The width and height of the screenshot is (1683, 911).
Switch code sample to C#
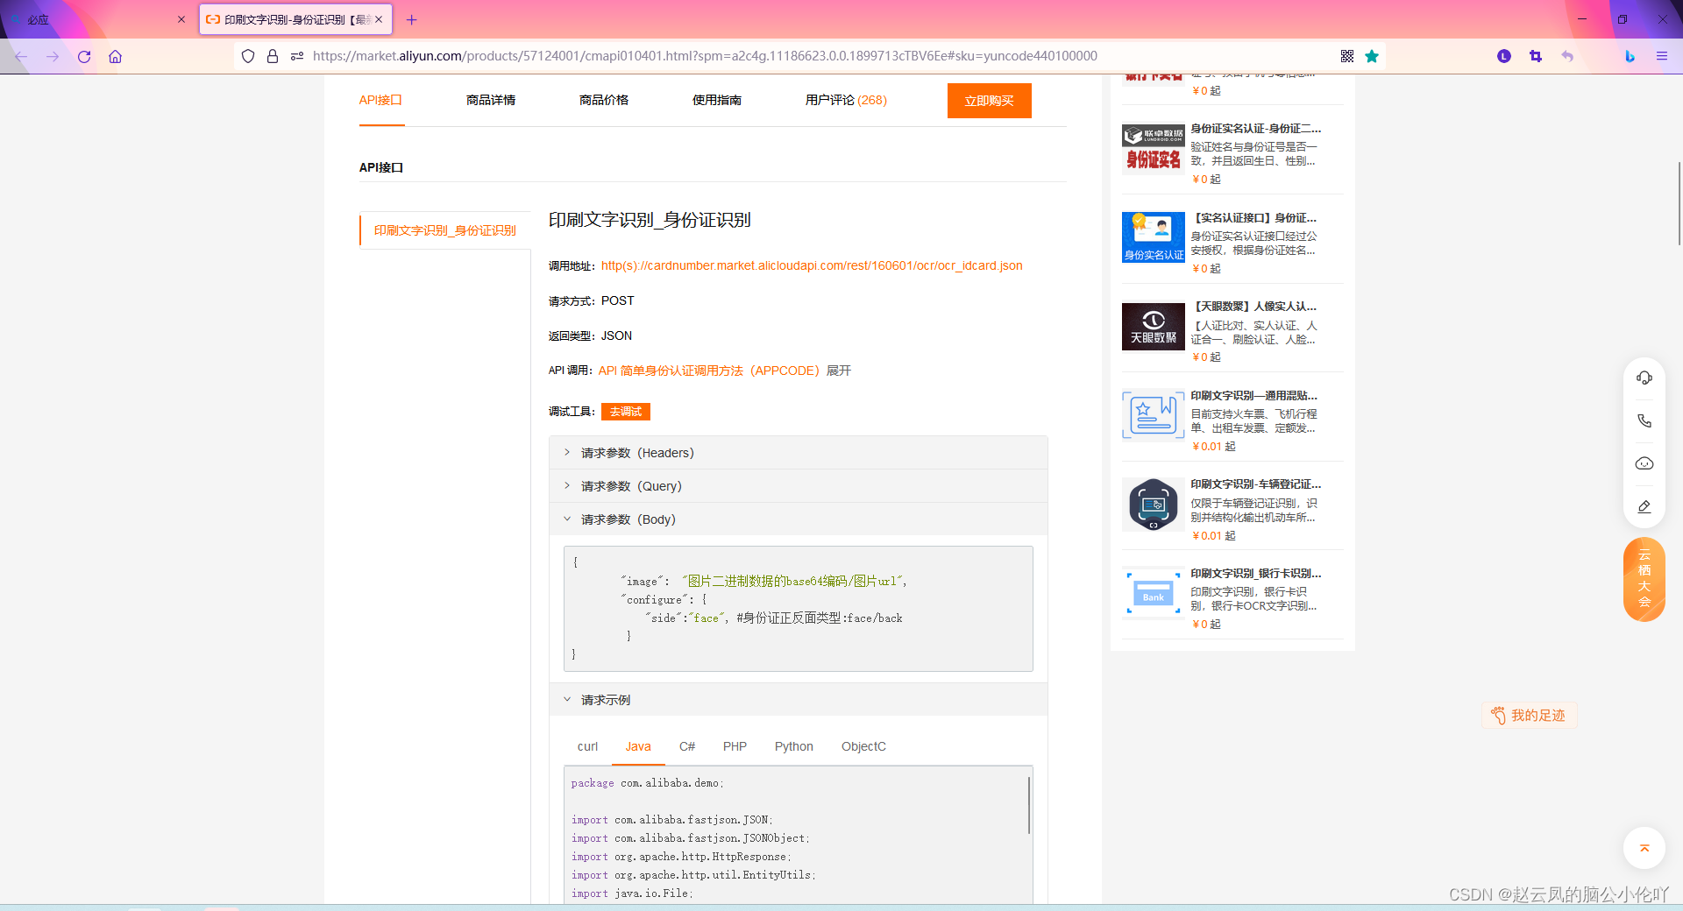687,746
